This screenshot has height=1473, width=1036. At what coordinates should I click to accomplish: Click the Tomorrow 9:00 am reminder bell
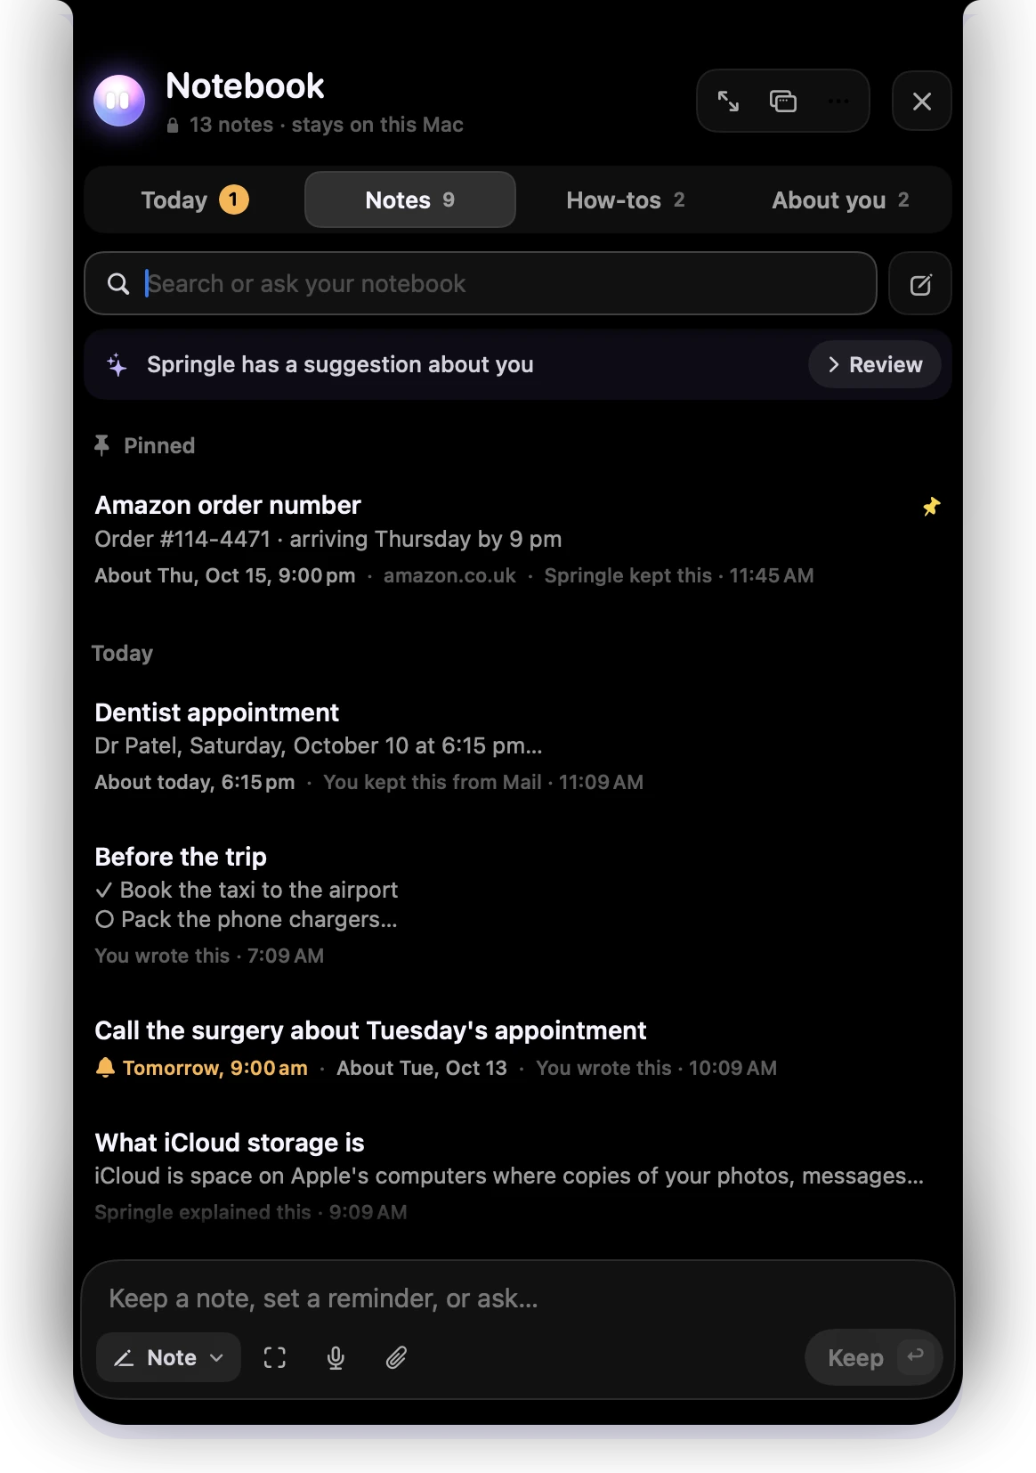coord(105,1068)
